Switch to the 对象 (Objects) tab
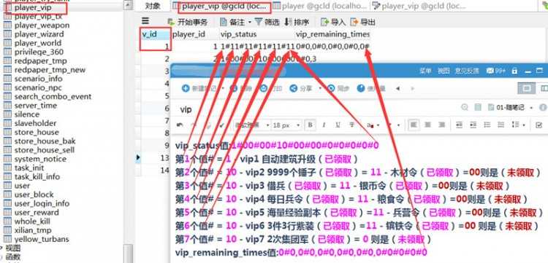The image size is (548, 263). [153, 6]
